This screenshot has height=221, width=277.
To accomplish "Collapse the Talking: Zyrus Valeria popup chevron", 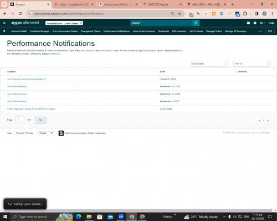I will point(10,204).
